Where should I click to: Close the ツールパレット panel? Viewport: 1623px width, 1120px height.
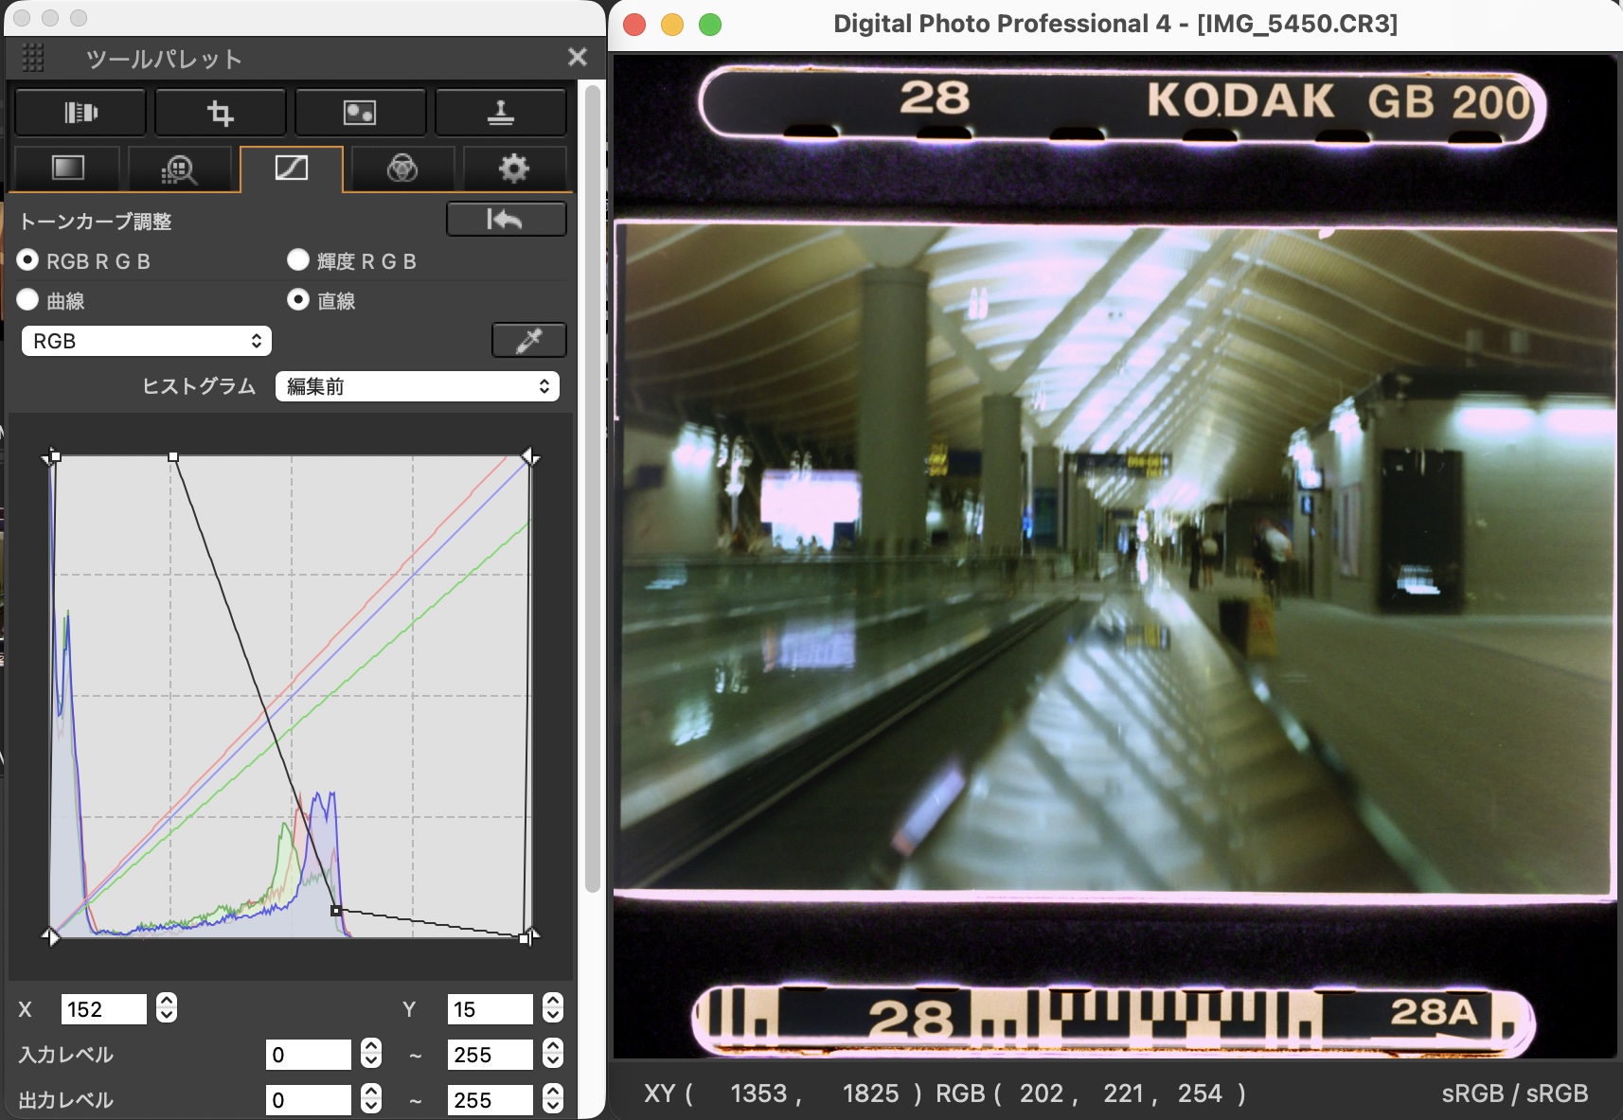(x=577, y=58)
